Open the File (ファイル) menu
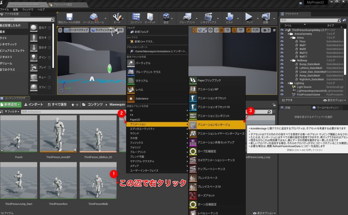This screenshot has height=215, width=348. pos(4,10)
